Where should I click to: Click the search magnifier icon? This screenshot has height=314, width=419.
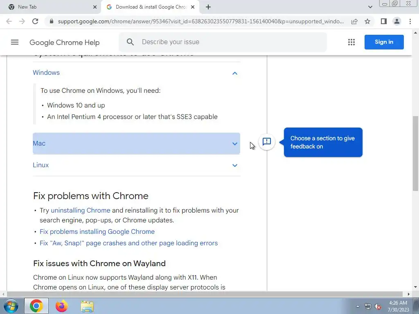(130, 42)
